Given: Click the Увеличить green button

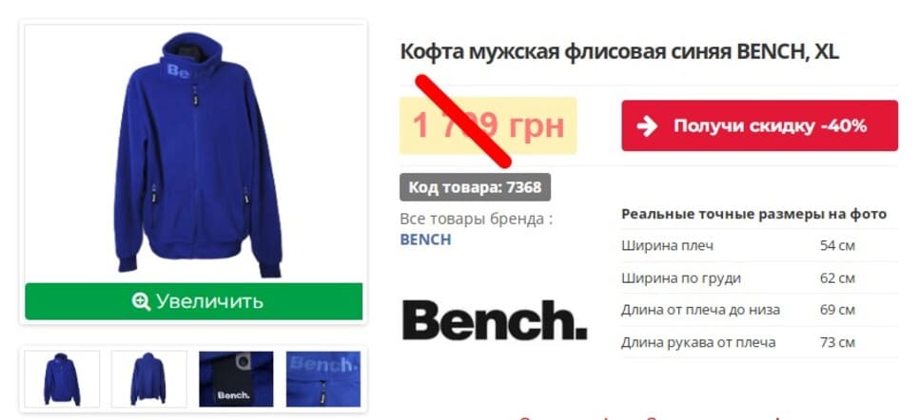Looking at the screenshot, I should point(194,301).
